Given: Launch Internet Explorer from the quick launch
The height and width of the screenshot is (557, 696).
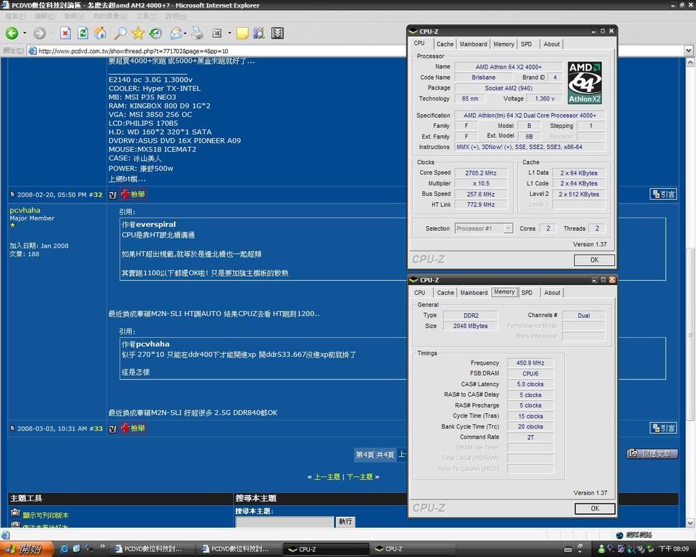Looking at the screenshot, I should point(64,549).
